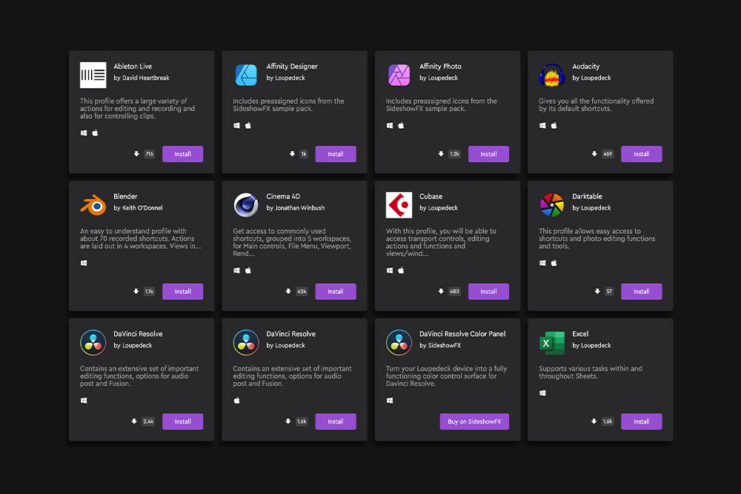Click the Affinity Photo logo icon
Viewport: 741px width, 494px height.
pyautogui.click(x=399, y=75)
